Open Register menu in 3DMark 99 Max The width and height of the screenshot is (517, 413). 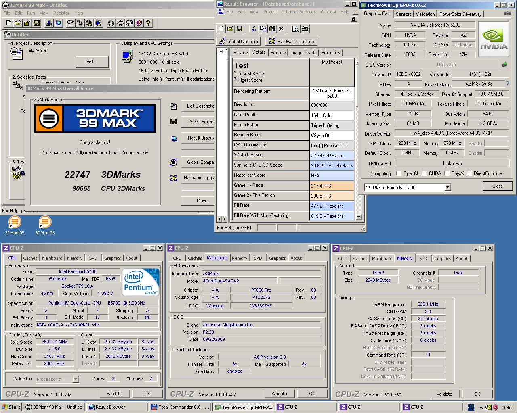coord(61,13)
